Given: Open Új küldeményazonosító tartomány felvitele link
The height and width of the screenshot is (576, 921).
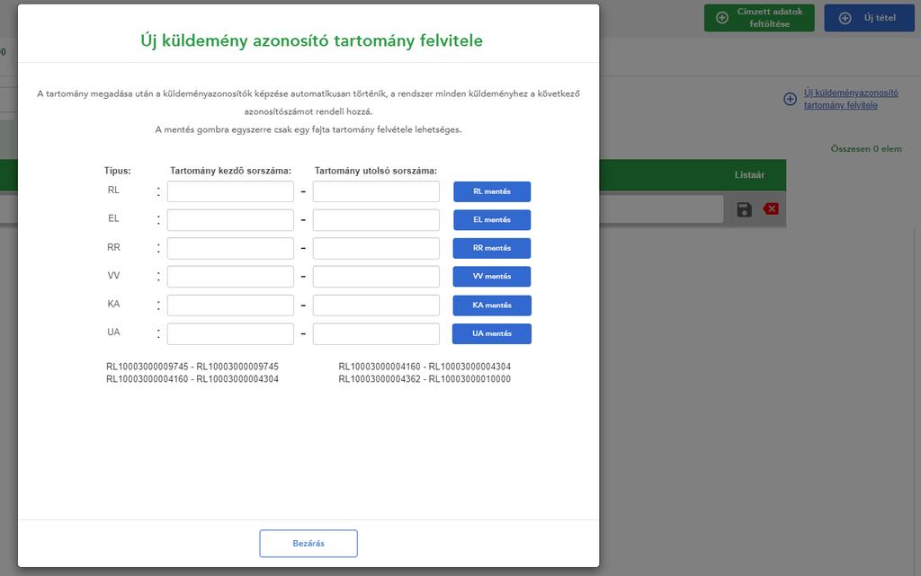Looking at the screenshot, I should coord(851,99).
